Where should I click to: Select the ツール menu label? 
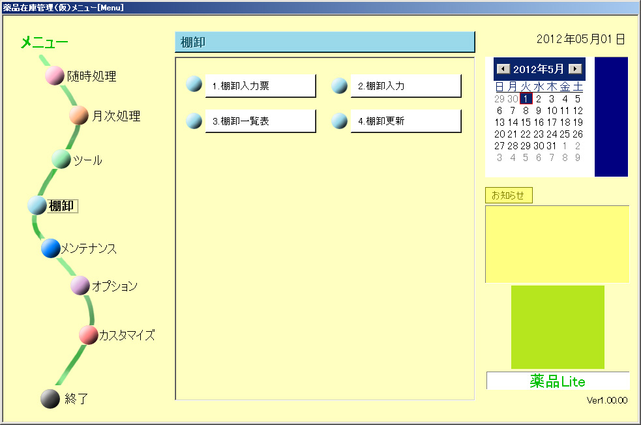tap(87, 160)
